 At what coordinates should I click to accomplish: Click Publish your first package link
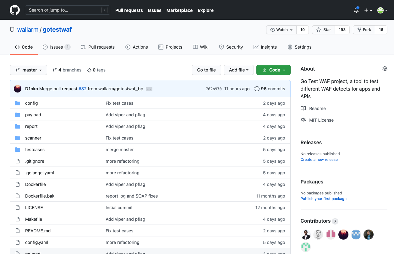tap(324, 199)
